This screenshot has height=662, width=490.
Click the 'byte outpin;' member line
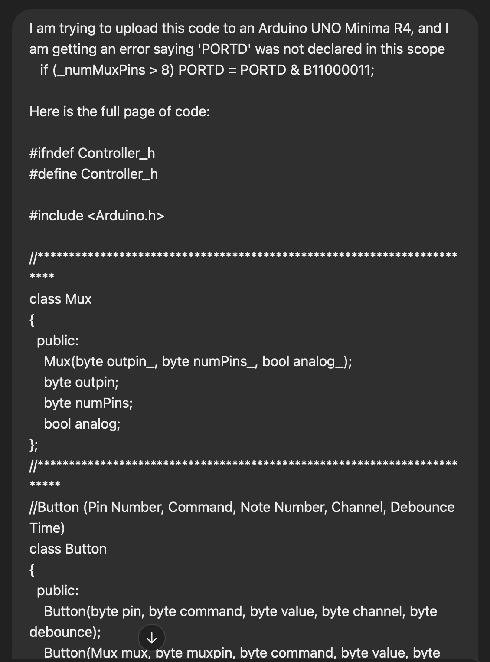pyautogui.click(x=81, y=382)
